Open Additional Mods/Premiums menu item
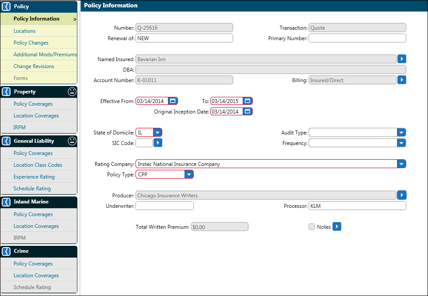 click(x=45, y=55)
